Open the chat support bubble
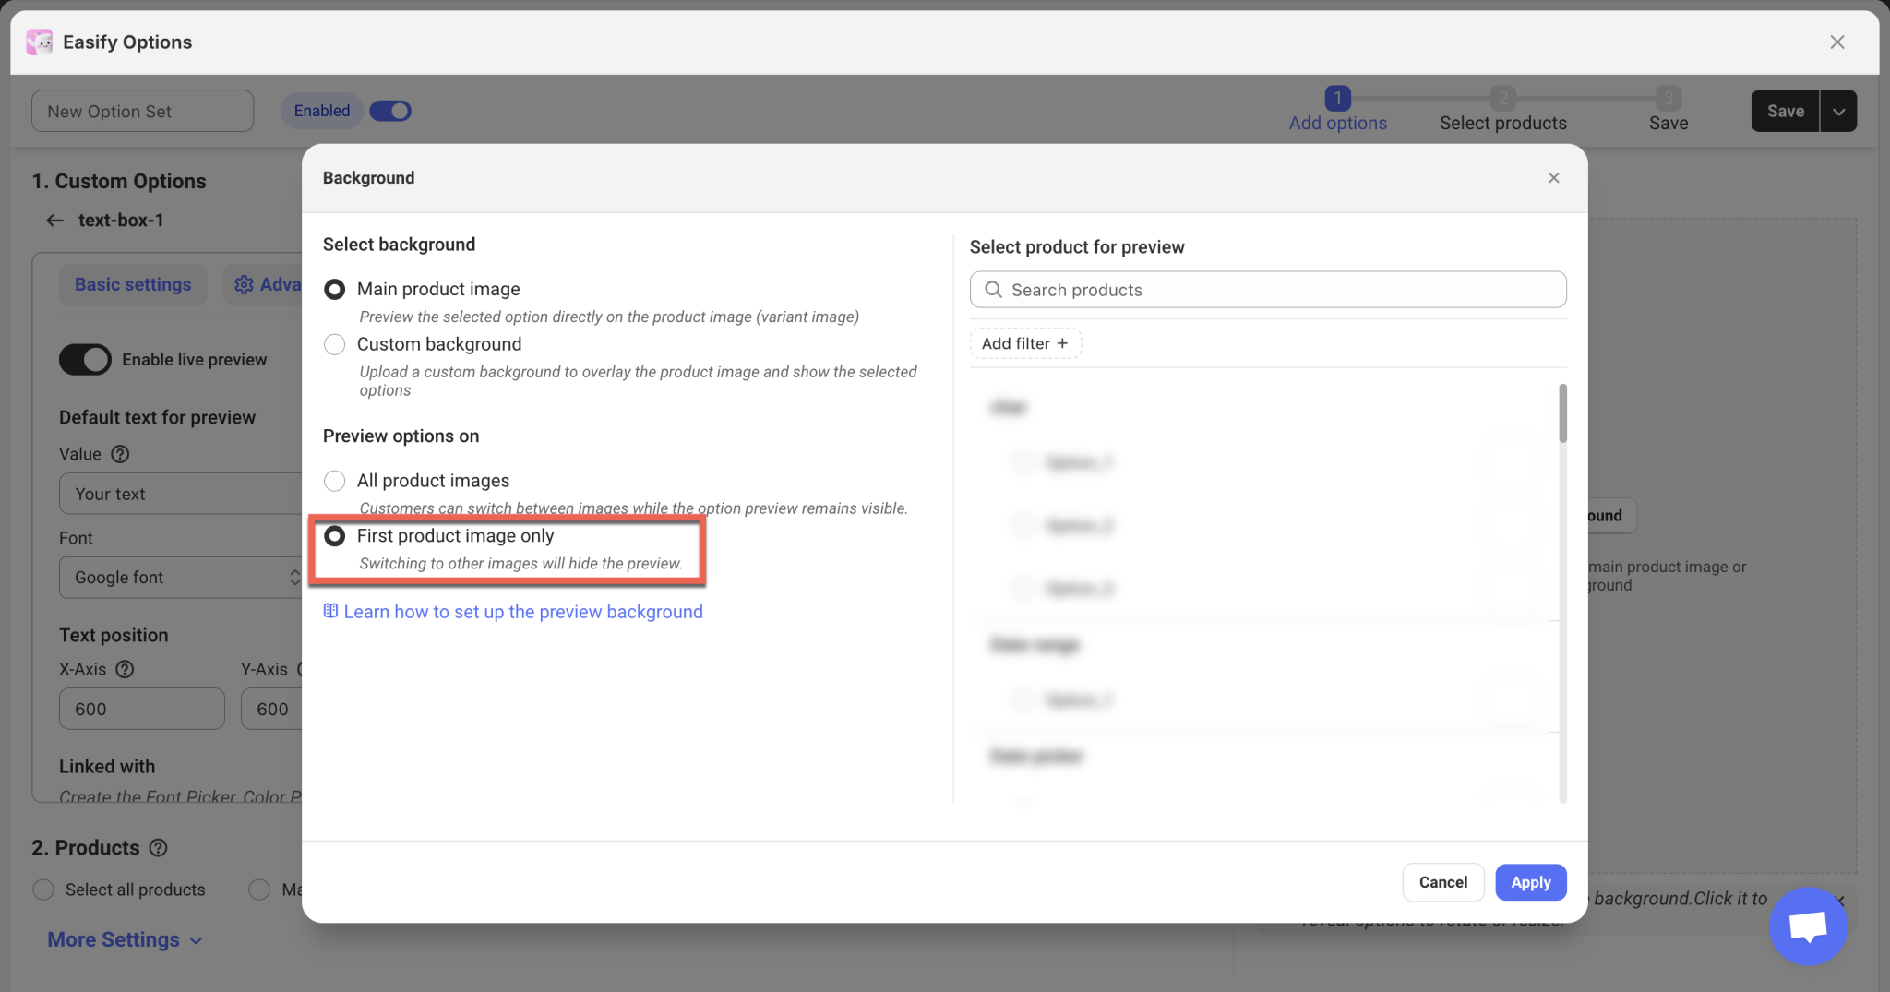The image size is (1890, 992). point(1808,926)
